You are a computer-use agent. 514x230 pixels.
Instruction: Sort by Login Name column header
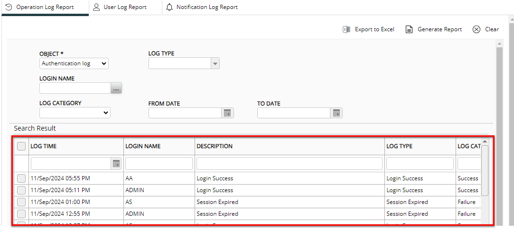(x=143, y=146)
